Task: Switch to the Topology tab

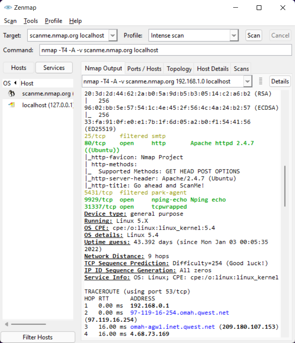Action: click(x=179, y=69)
